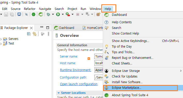Select Check for Updates
This screenshot has height=98, width=183.
143,77
